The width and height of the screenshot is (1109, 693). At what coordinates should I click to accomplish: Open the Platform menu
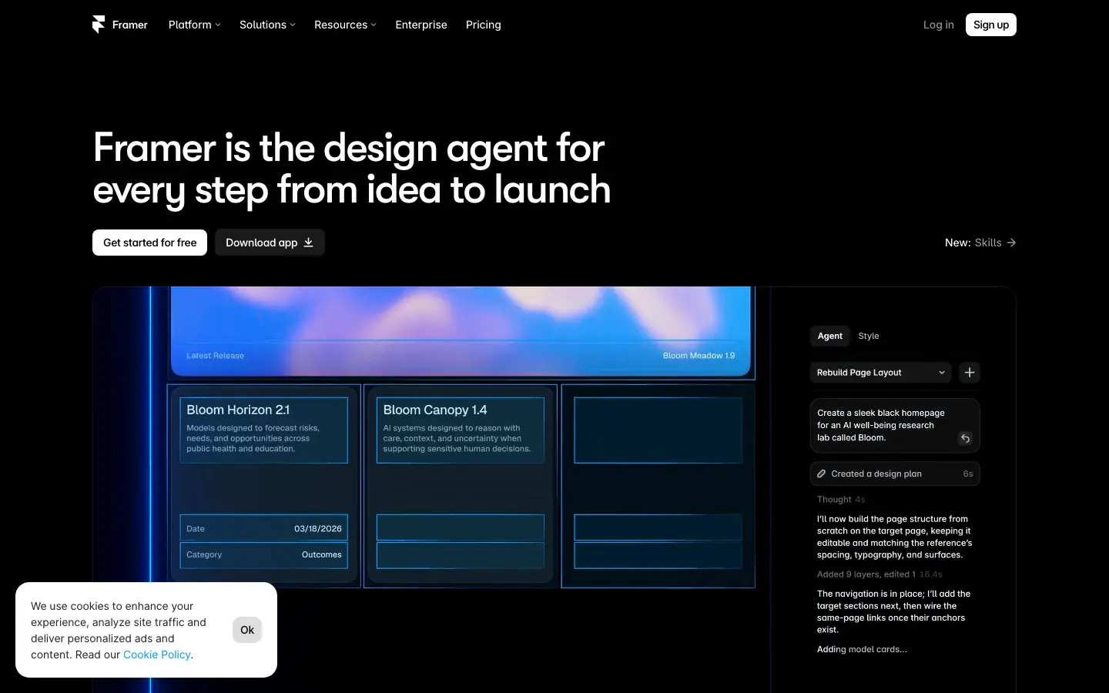(194, 25)
